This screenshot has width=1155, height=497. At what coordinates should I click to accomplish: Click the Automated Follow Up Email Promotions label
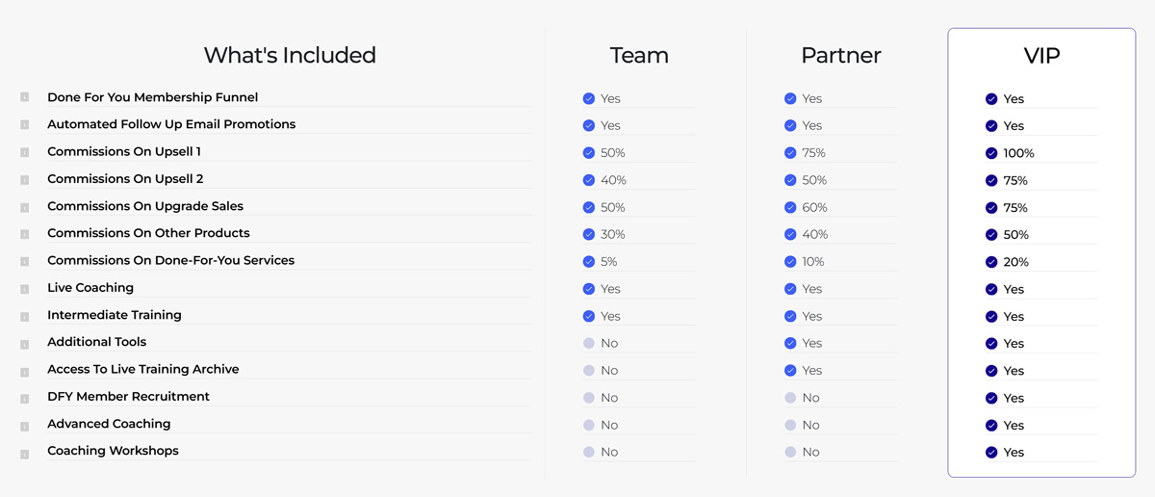click(x=171, y=124)
